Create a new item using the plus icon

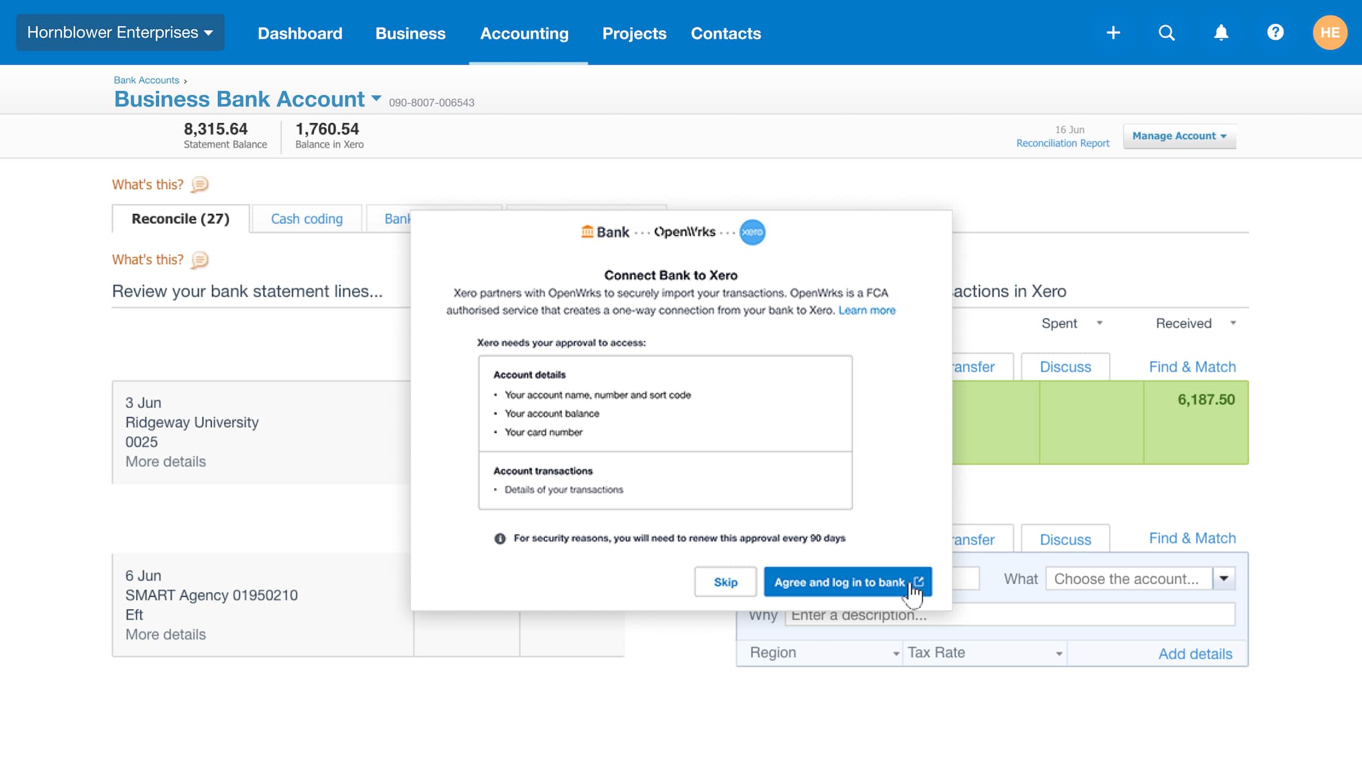[1113, 32]
